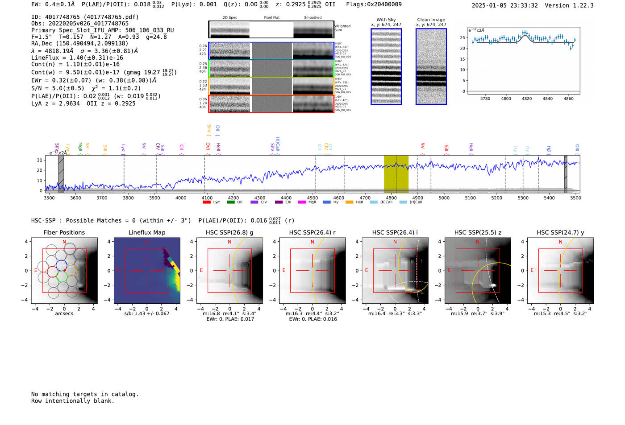Viewport: 625px width, 425px height.
Task: Pick the MgII magenta legend swatch
Action: (302, 202)
